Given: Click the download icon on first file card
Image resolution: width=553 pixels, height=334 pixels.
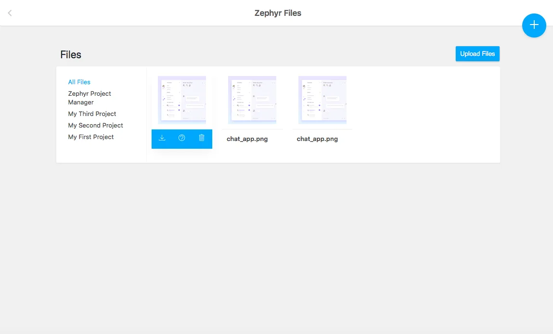Looking at the screenshot, I should [x=162, y=138].
